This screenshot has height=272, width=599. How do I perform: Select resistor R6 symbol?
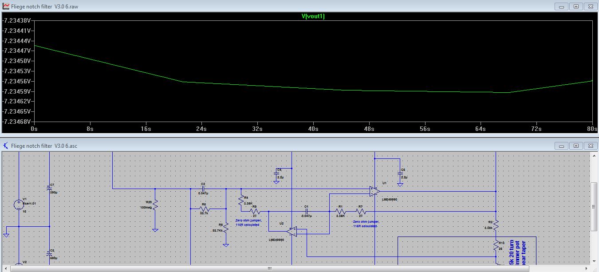tap(226, 228)
